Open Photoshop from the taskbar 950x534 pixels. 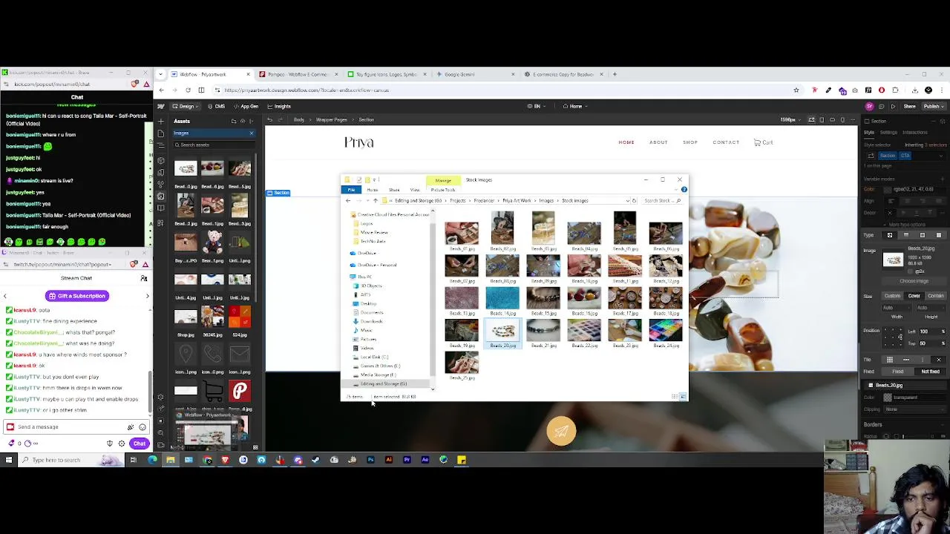370,460
